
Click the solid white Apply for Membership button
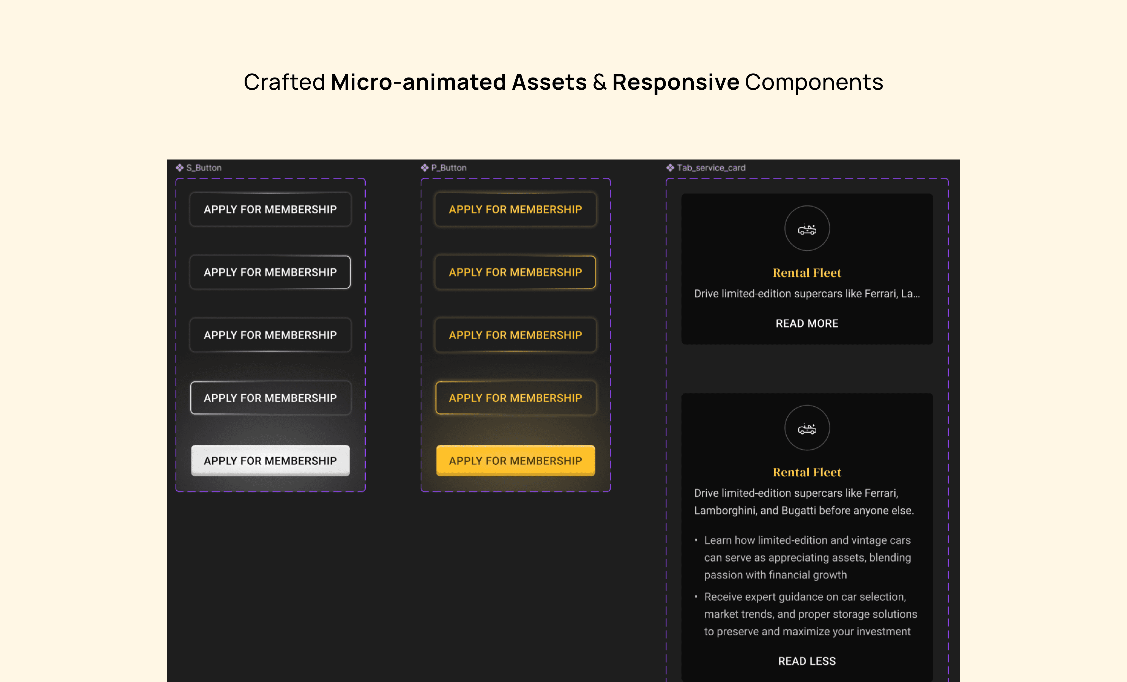270,461
